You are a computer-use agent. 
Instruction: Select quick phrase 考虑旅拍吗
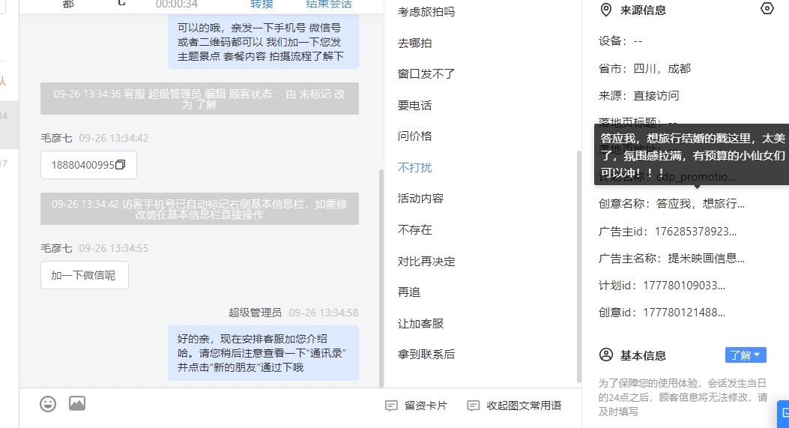tap(426, 12)
